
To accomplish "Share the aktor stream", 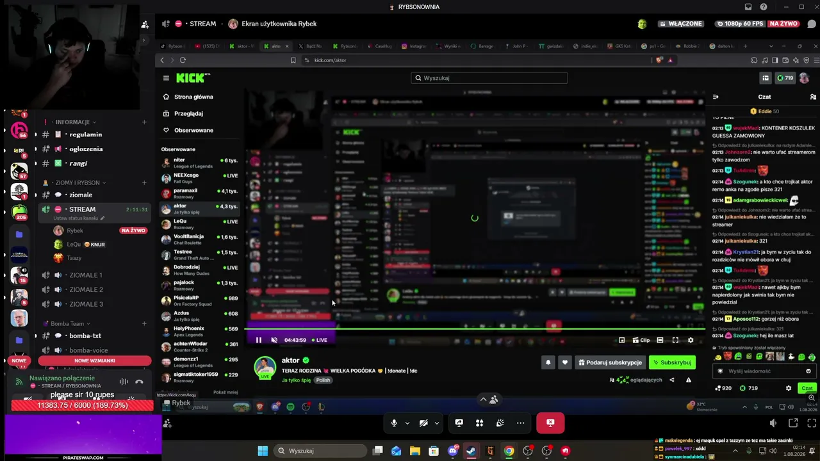I will 671,380.
